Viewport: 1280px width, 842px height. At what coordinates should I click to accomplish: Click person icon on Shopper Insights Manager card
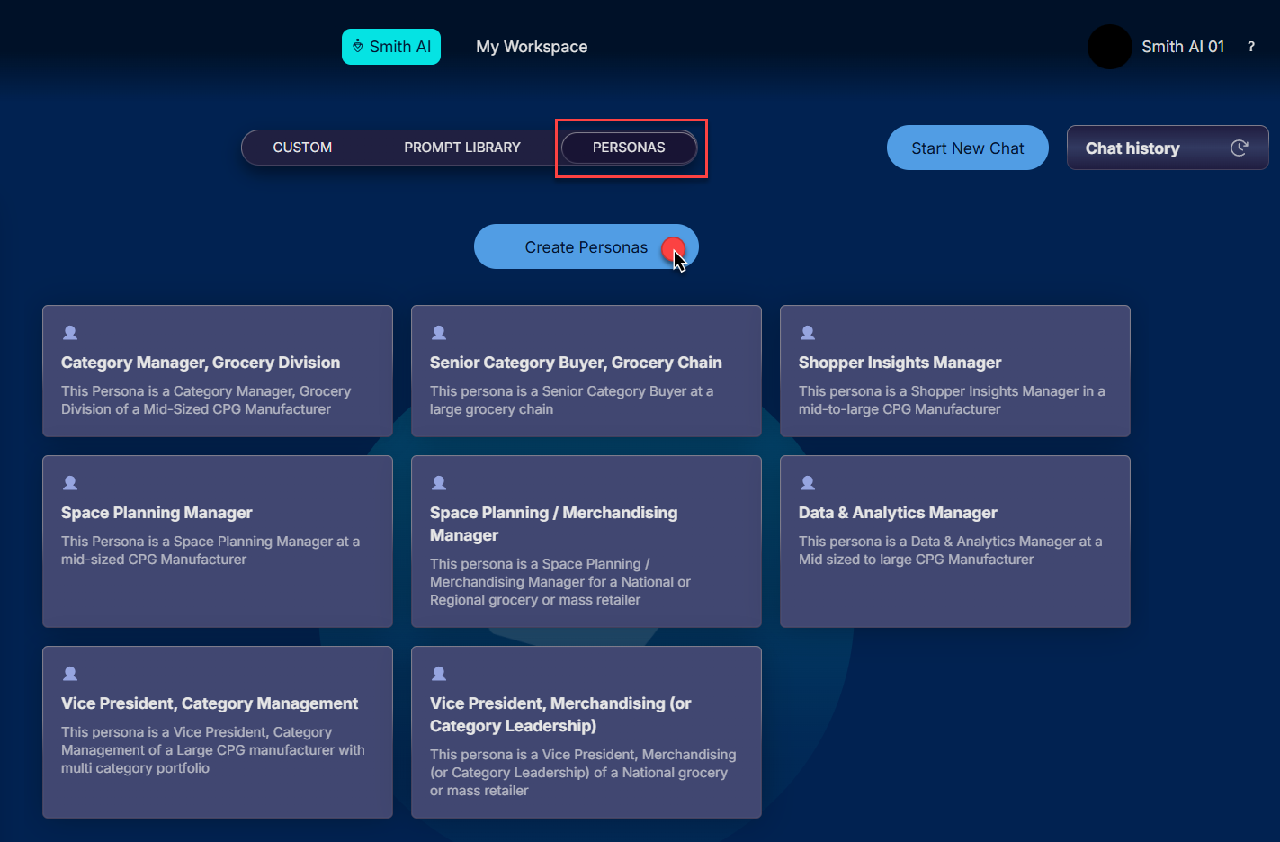[808, 333]
